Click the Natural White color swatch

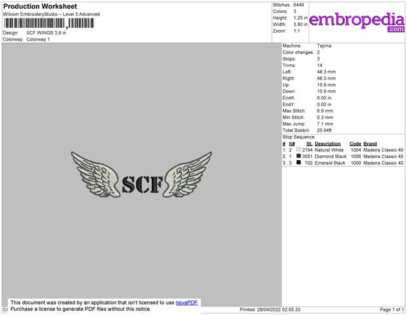(x=298, y=149)
